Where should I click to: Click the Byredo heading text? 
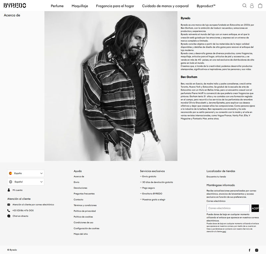point(186,18)
